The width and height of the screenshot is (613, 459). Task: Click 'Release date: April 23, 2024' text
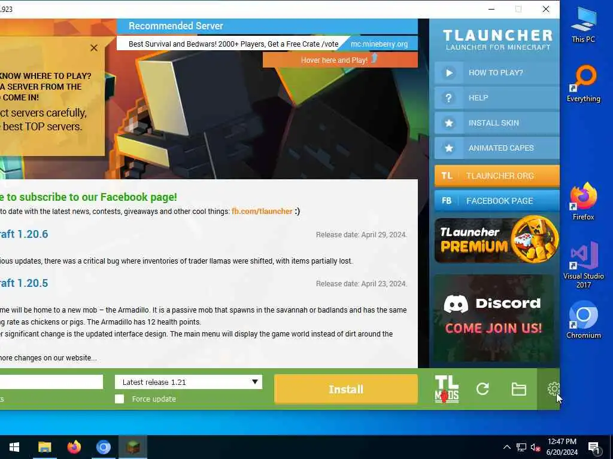coord(361,284)
